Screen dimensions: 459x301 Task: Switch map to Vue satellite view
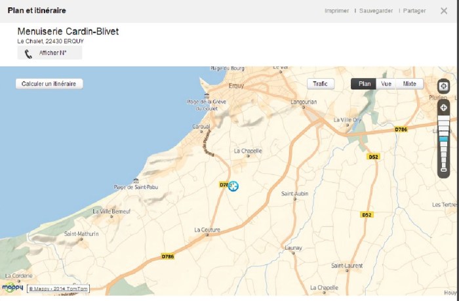[386, 84]
